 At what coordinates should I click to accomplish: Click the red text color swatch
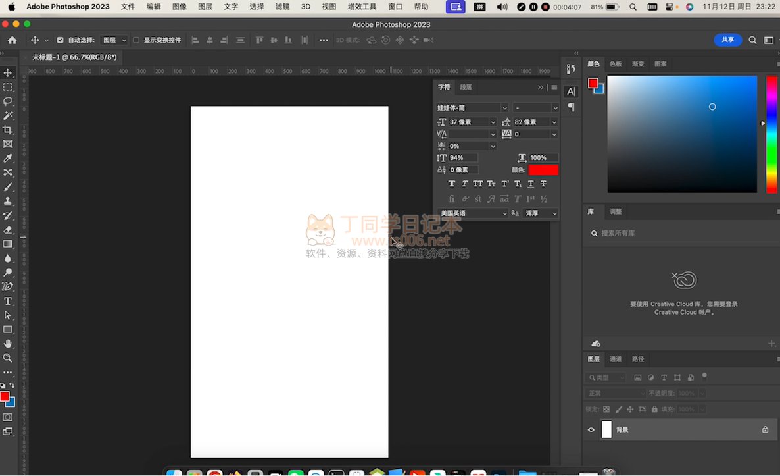(x=543, y=170)
